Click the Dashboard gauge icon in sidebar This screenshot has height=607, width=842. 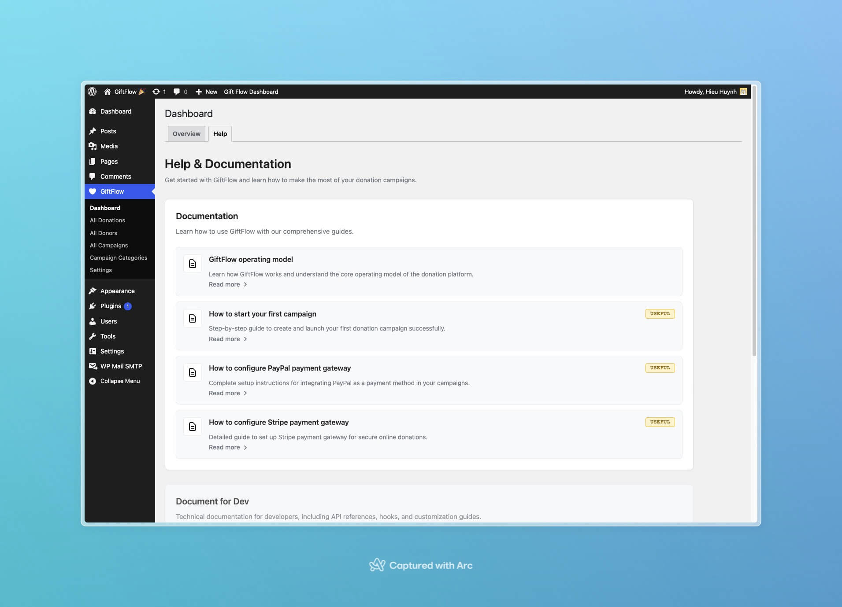click(x=93, y=111)
